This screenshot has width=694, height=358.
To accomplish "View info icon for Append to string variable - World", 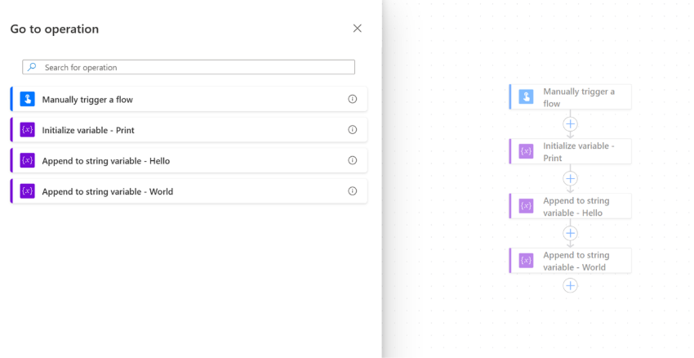I will click(353, 191).
